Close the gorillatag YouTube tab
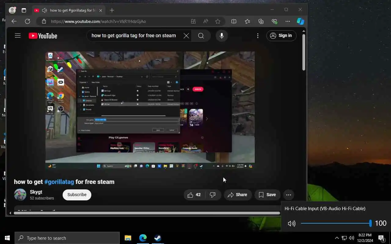Viewport: 391px width, 244px height. point(100,10)
